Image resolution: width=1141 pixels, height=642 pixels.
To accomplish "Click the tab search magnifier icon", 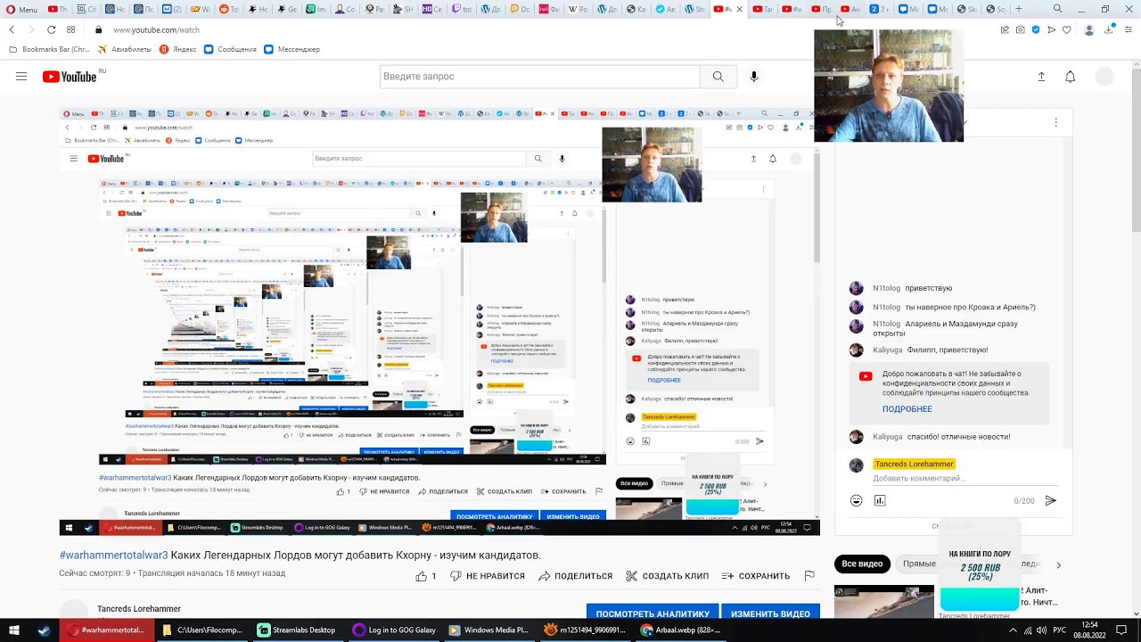I will tap(1057, 9).
